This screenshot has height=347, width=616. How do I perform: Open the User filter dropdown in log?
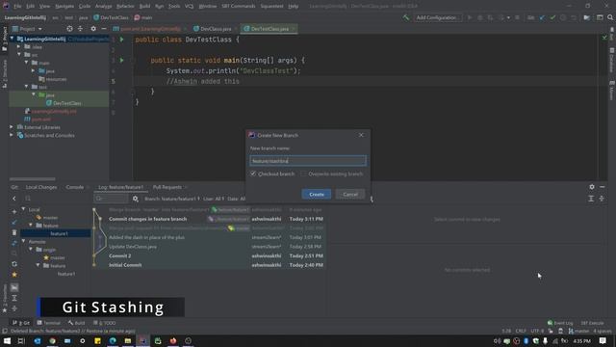click(x=214, y=199)
